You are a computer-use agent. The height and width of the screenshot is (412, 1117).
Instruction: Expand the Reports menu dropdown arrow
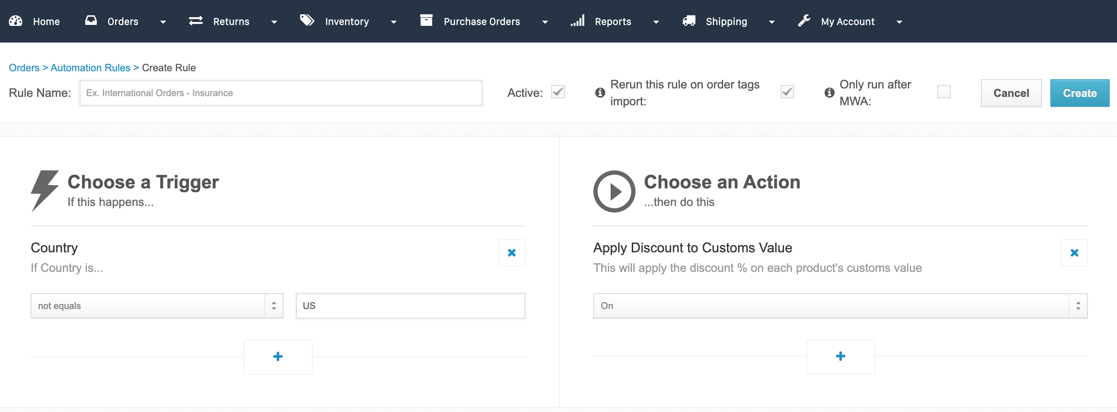point(656,22)
